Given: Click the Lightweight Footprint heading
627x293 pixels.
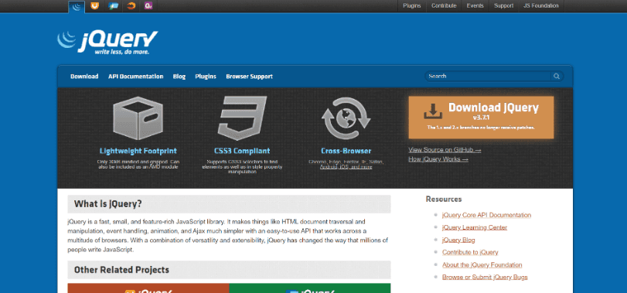Looking at the screenshot, I should pos(138,151).
